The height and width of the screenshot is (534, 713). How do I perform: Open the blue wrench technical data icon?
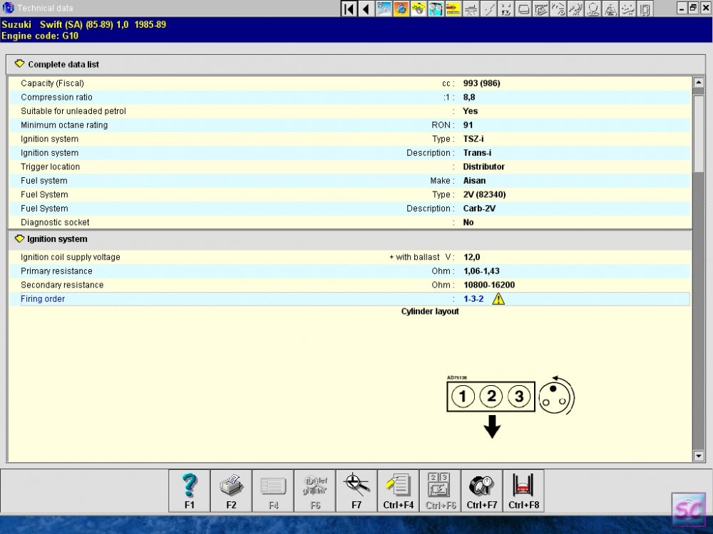point(384,9)
